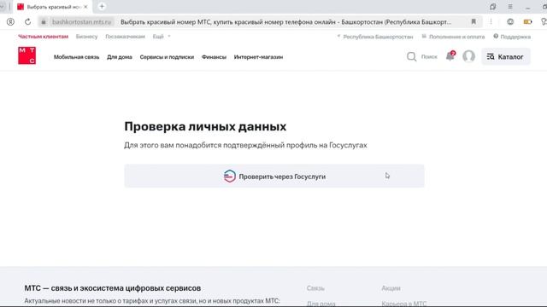547x307 pixels.
Task: Select Госзаказчикам tab
Action: 125,37
